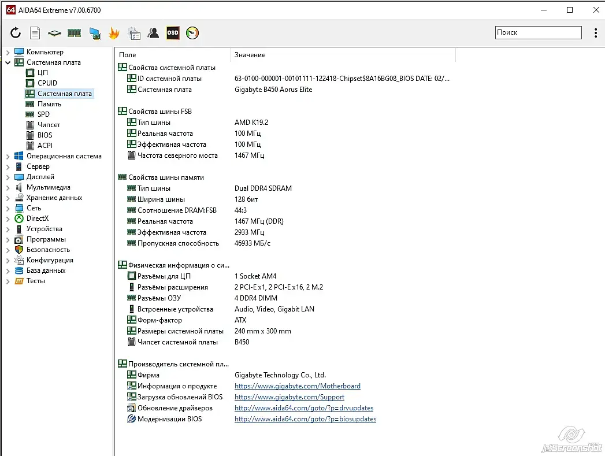This screenshot has width=605, height=456.
Task: Click the Программы icon in the tree
Action: [x=19, y=240]
